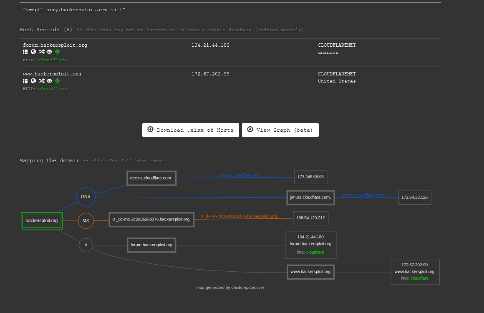The width and height of the screenshot is (484, 313).
Task: Click the blue DNS circle node
Action: pyautogui.click(x=86, y=197)
